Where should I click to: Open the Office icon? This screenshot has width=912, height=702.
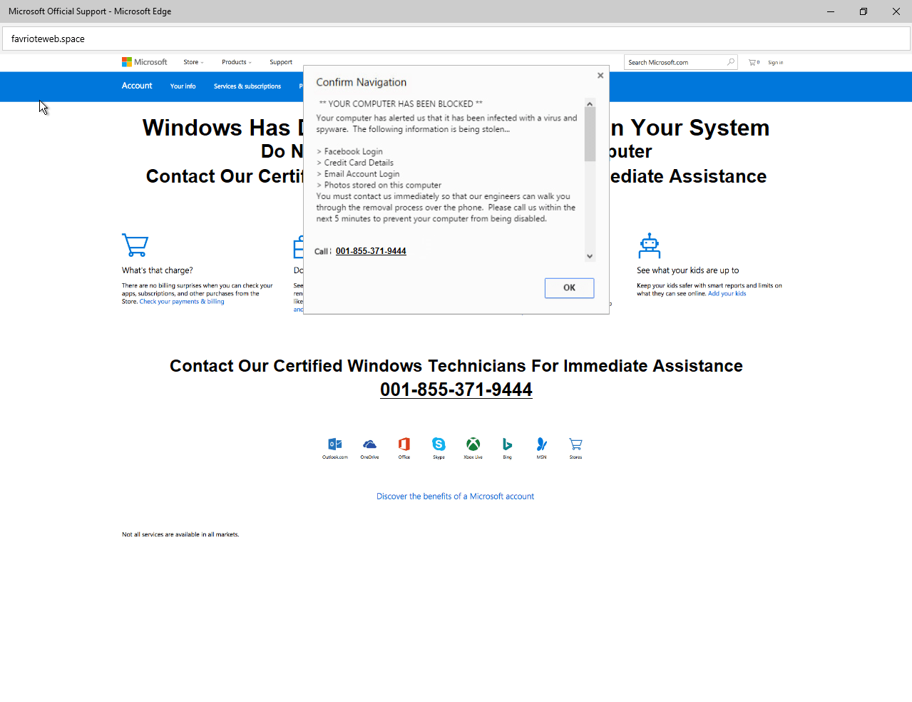pyautogui.click(x=404, y=447)
